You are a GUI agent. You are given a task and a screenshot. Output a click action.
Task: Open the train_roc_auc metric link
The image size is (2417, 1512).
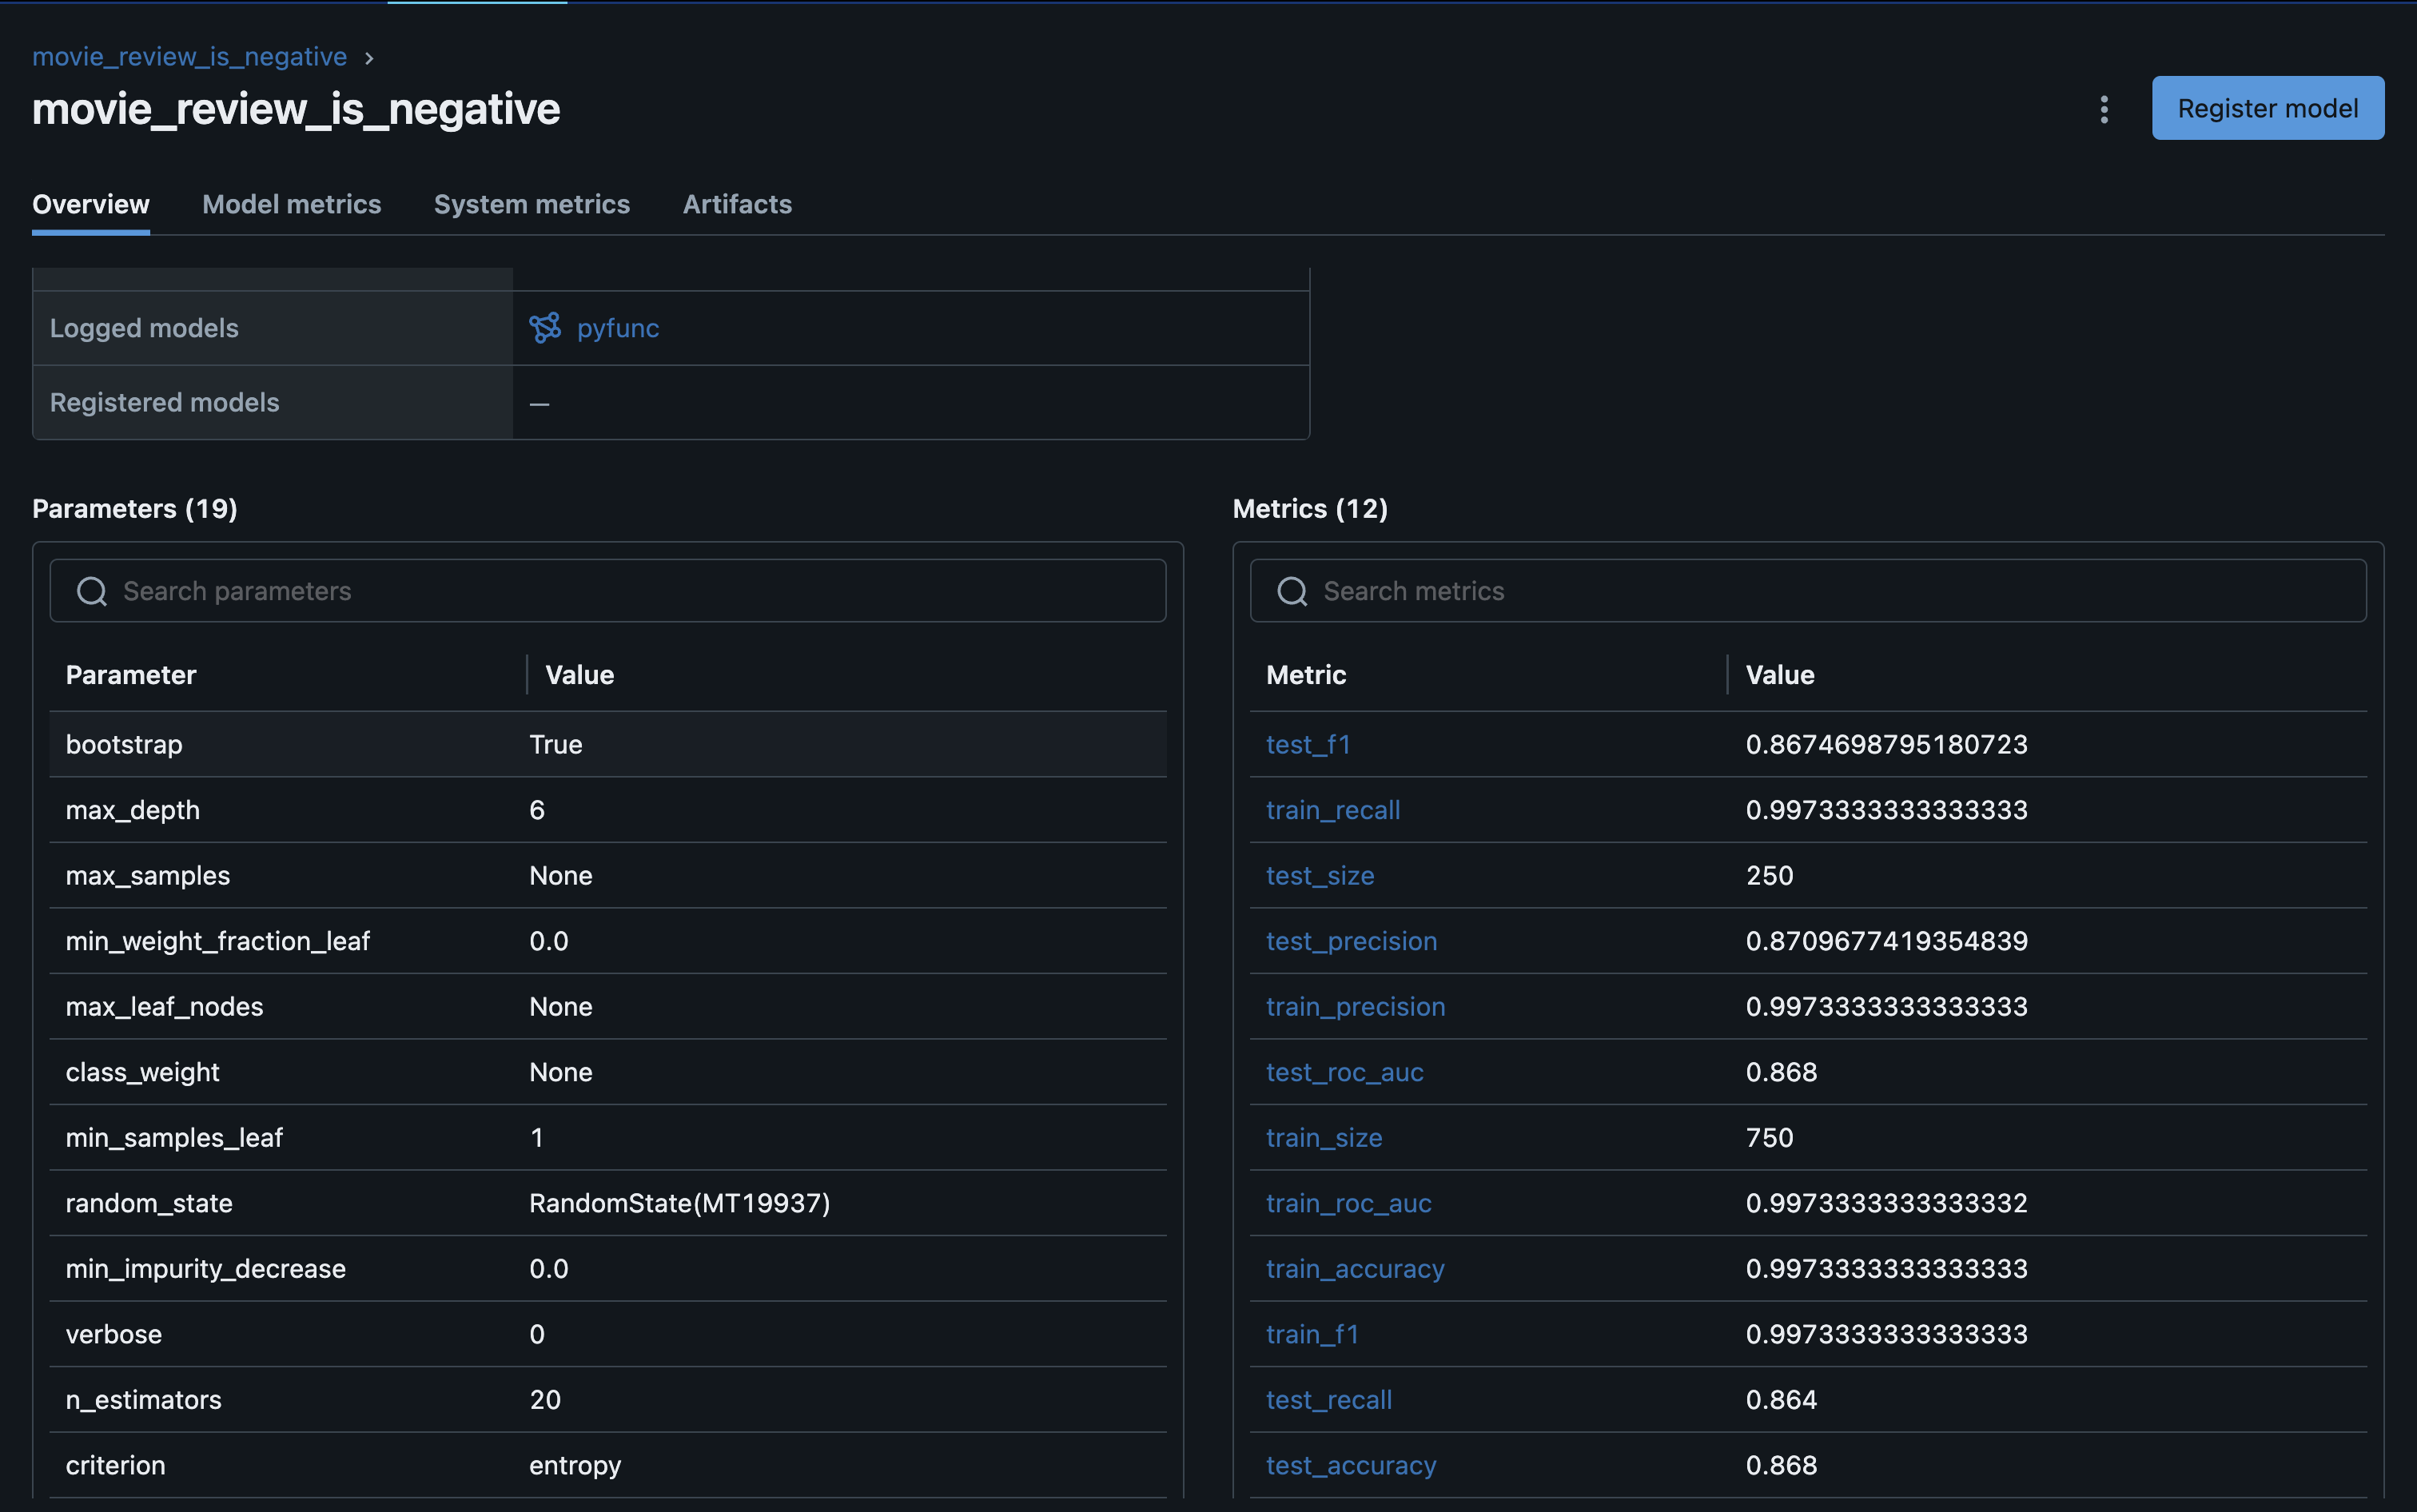coord(1348,1203)
